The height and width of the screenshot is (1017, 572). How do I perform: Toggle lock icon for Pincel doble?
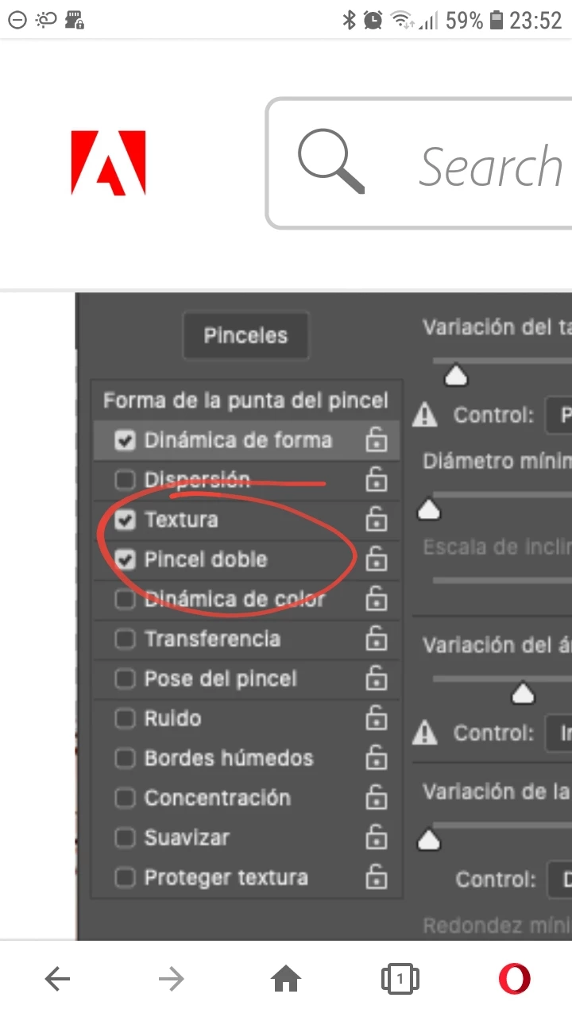coord(377,558)
